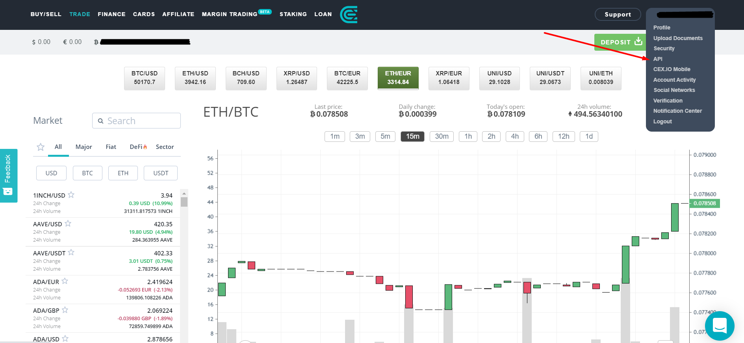This screenshot has width=744, height=343.
Task: Set chart interval to 15m
Action: pyautogui.click(x=412, y=136)
